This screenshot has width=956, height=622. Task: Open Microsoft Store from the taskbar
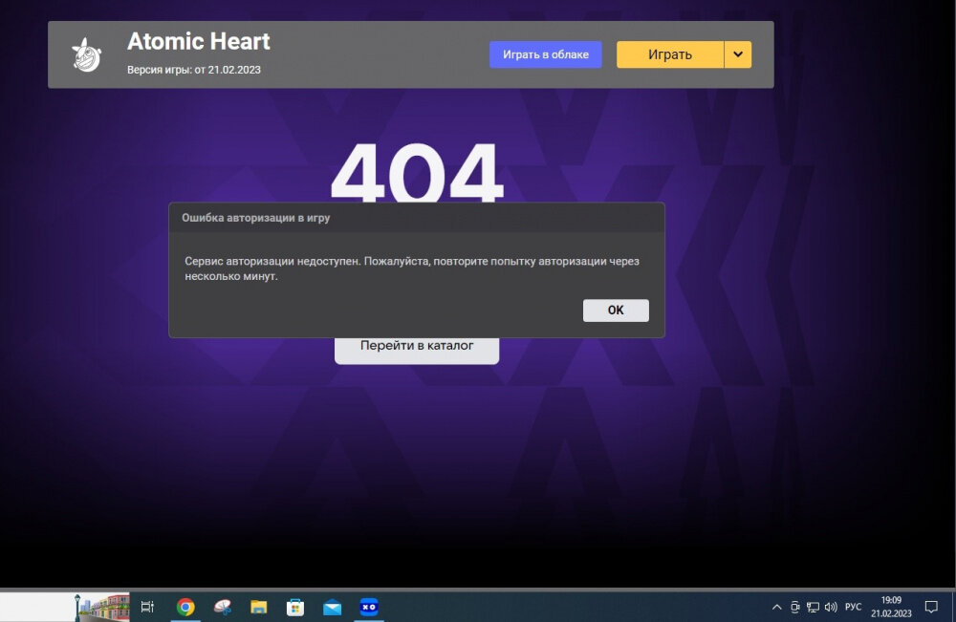click(x=295, y=607)
